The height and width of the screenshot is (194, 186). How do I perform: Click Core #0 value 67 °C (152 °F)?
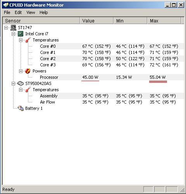tap(96, 46)
